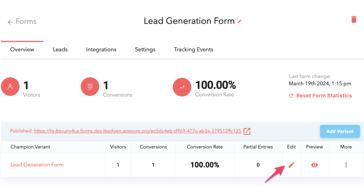Preview the variant using the eye icon
The image size is (364, 186).
tap(314, 165)
